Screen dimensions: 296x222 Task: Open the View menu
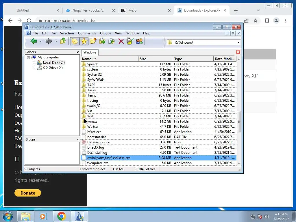pyautogui.click(x=119, y=33)
